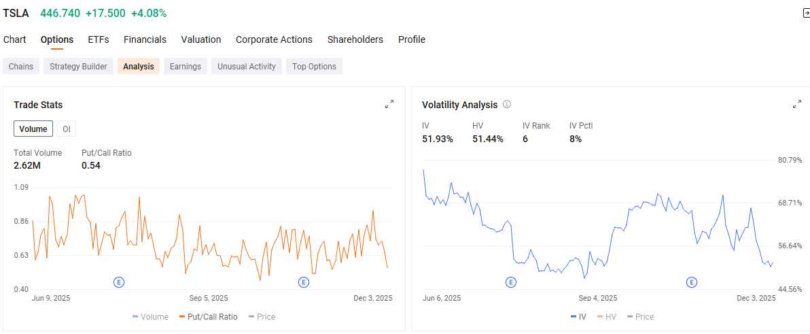Viewport: 810px width, 334px height.
Task: Click the Volatility Analysis heading
Action: 460,105
